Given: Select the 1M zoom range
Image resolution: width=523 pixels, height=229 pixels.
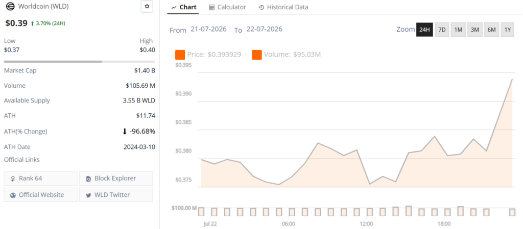Looking at the screenshot, I should (x=458, y=30).
